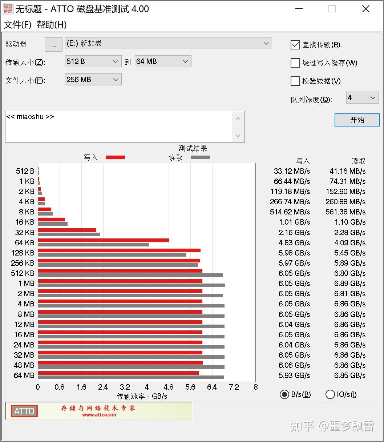Disable the 直接传输(R) checkbox
This screenshot has width=384, height=442.
pyautogui.click(x=295, y=45)
